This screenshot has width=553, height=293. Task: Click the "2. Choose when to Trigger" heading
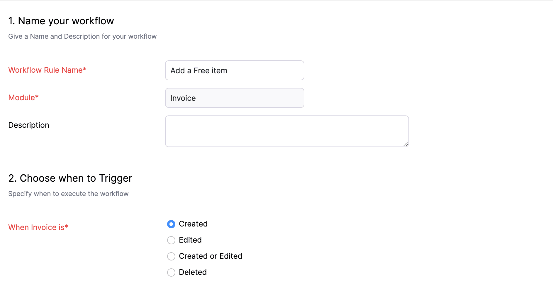[x=70, y=178]
